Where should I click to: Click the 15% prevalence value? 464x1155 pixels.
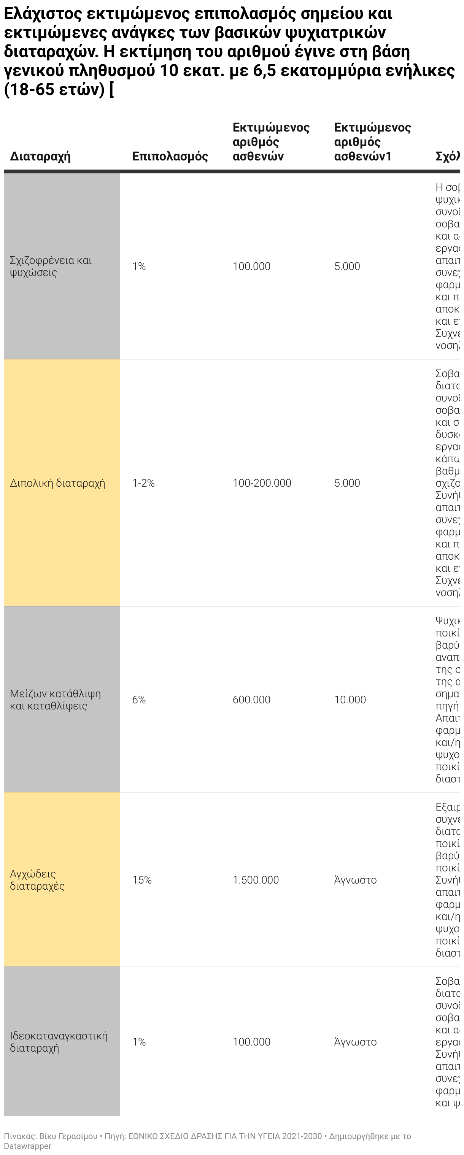(142, 880)
